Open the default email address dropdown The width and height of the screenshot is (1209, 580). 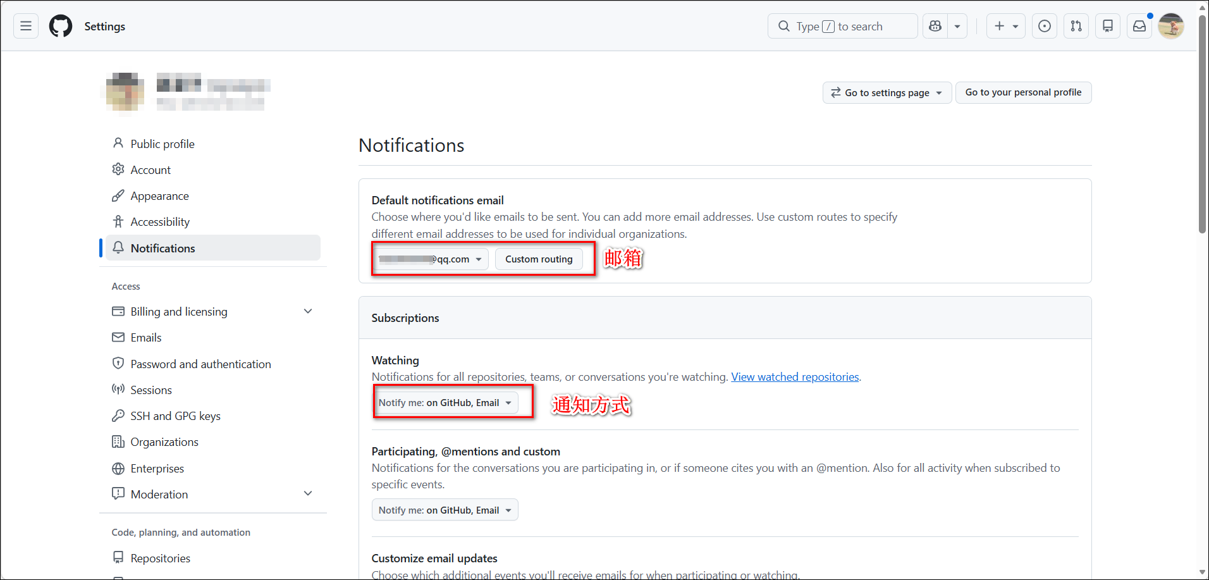[x=430, y=259]
